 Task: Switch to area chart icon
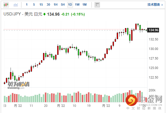16,5
